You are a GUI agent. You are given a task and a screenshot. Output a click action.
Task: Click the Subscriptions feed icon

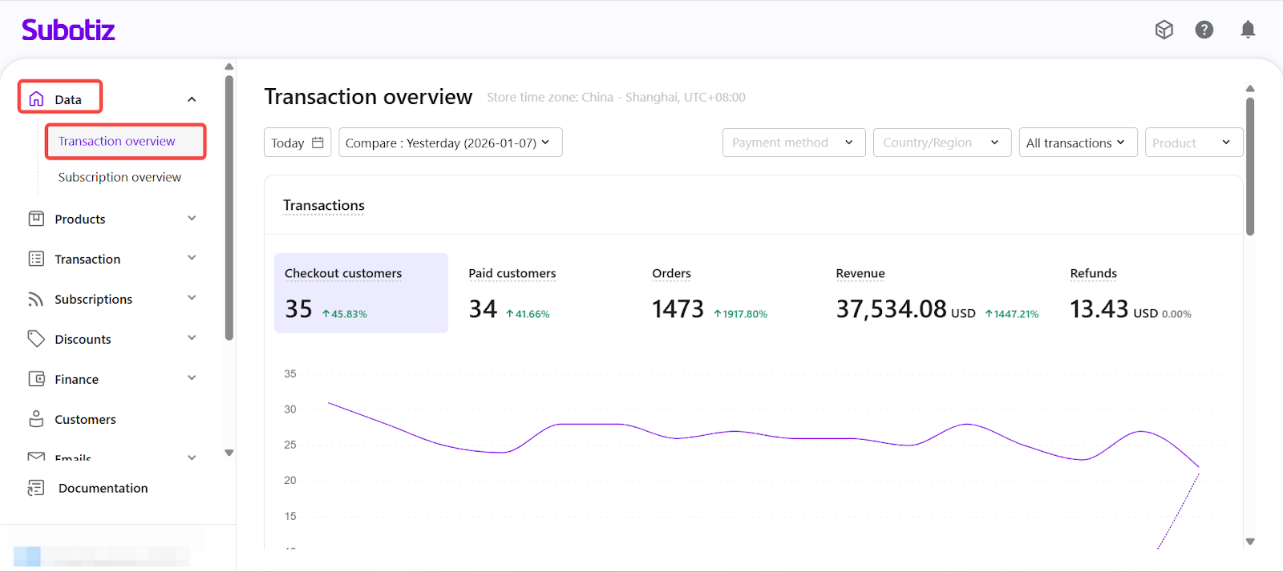tap(36, 299)
